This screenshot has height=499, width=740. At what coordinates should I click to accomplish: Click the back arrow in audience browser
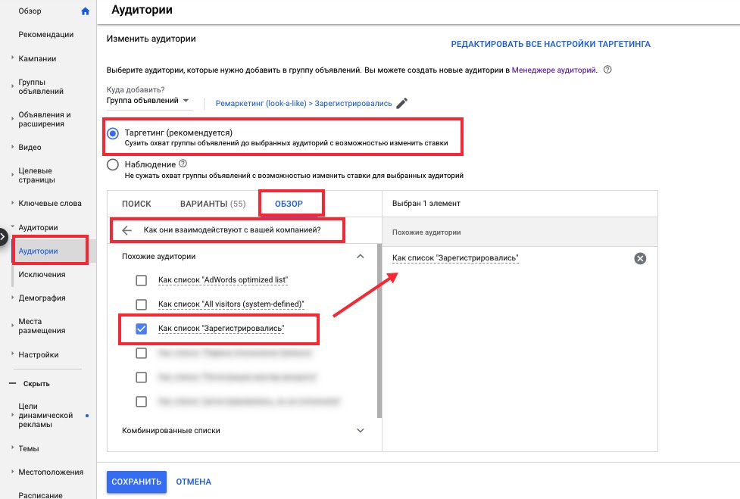coord(127,231)
